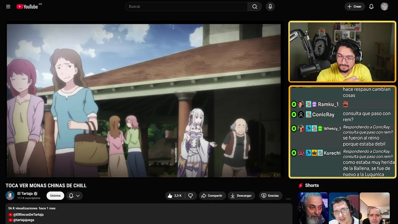Click the Compartir share button
Screen dimensions: 398x224
[x=212, y=196]
